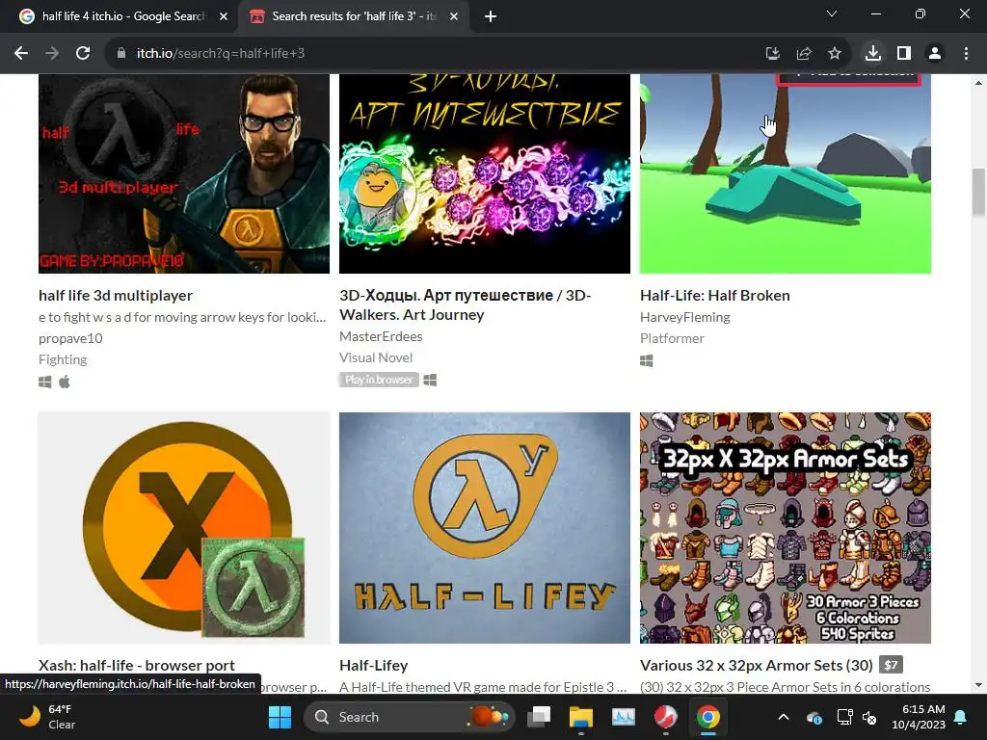The width and height of the screenshot is (987, 740).
Task: Open the notifications bell icon
Action: 961,717
